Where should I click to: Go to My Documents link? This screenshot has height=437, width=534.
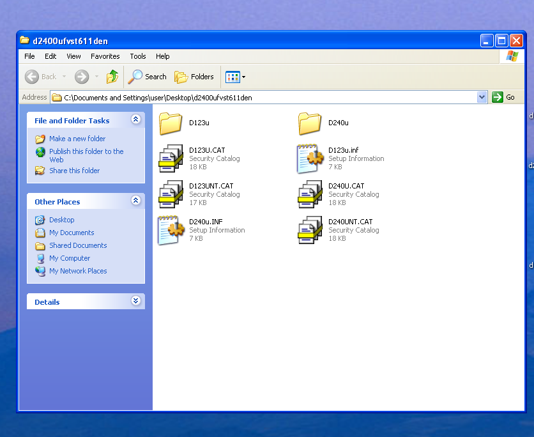click(72, 233)
